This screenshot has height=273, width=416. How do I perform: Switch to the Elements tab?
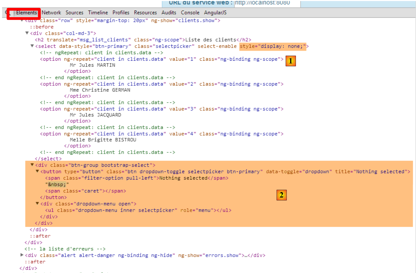(26, 13)
